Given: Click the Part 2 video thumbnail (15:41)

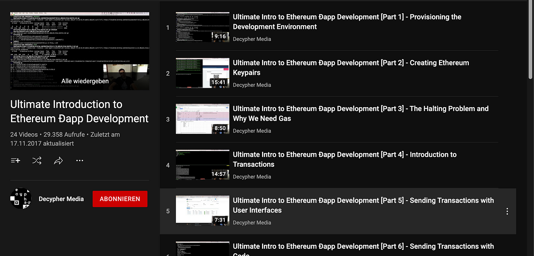Looking at the screenshot, I should [203, 73].
